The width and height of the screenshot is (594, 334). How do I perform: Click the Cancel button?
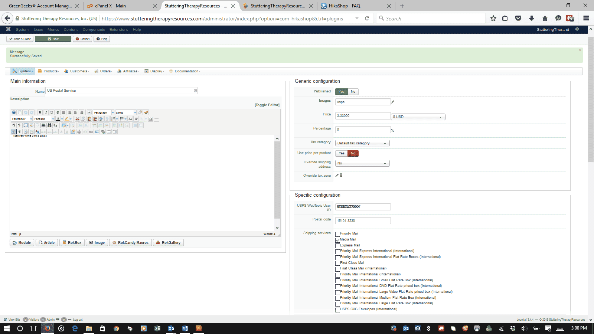pyautogui.click(x=82, y=39)
